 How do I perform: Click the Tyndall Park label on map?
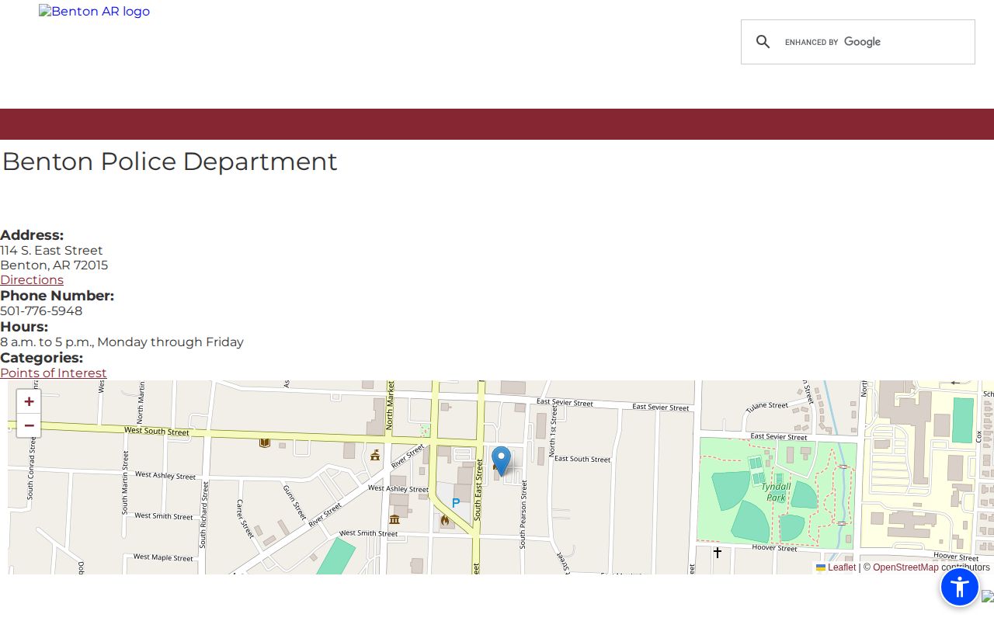[776, 492]
